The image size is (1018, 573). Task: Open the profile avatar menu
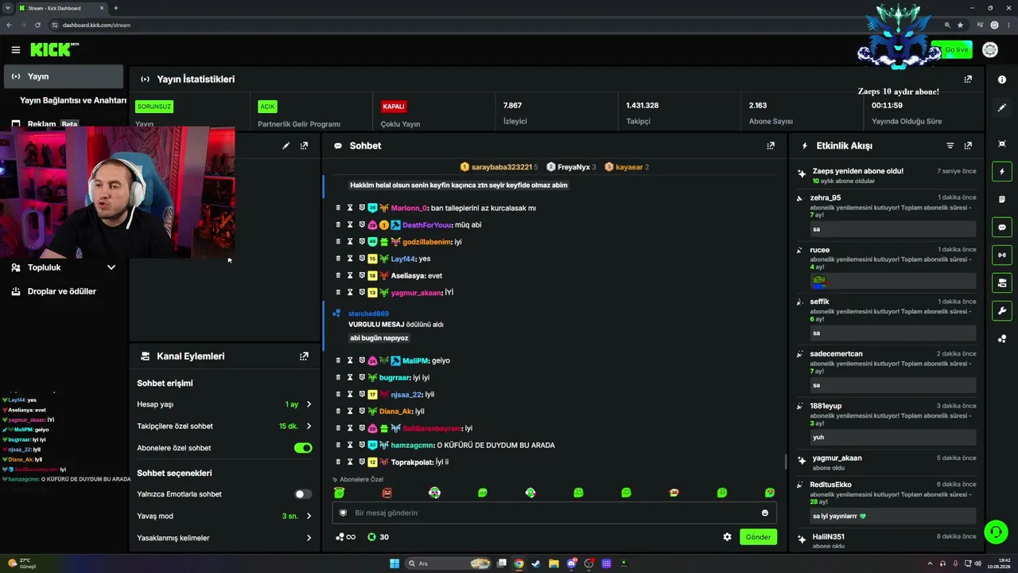tap(990, 50)
